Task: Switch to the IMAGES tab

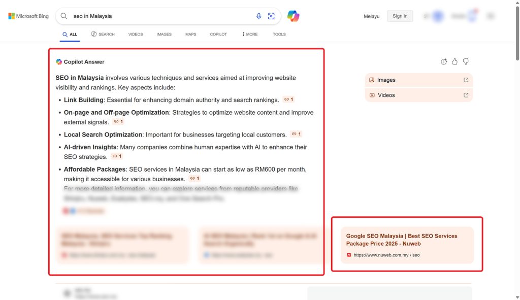Action: (x=164, y=34)
